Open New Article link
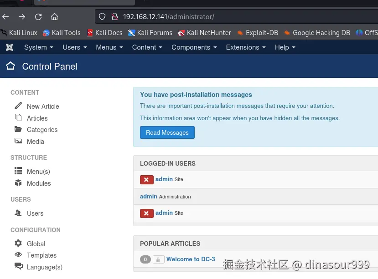Viewport: 378px width, 279px height. tap(43, 107)
